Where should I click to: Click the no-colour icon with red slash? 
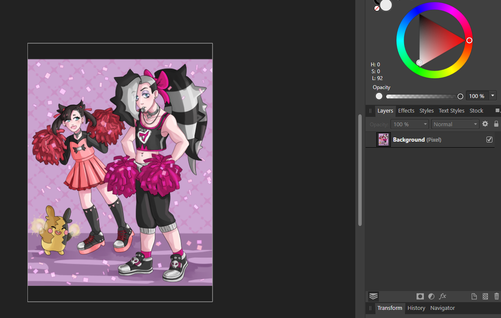(377, 9)
